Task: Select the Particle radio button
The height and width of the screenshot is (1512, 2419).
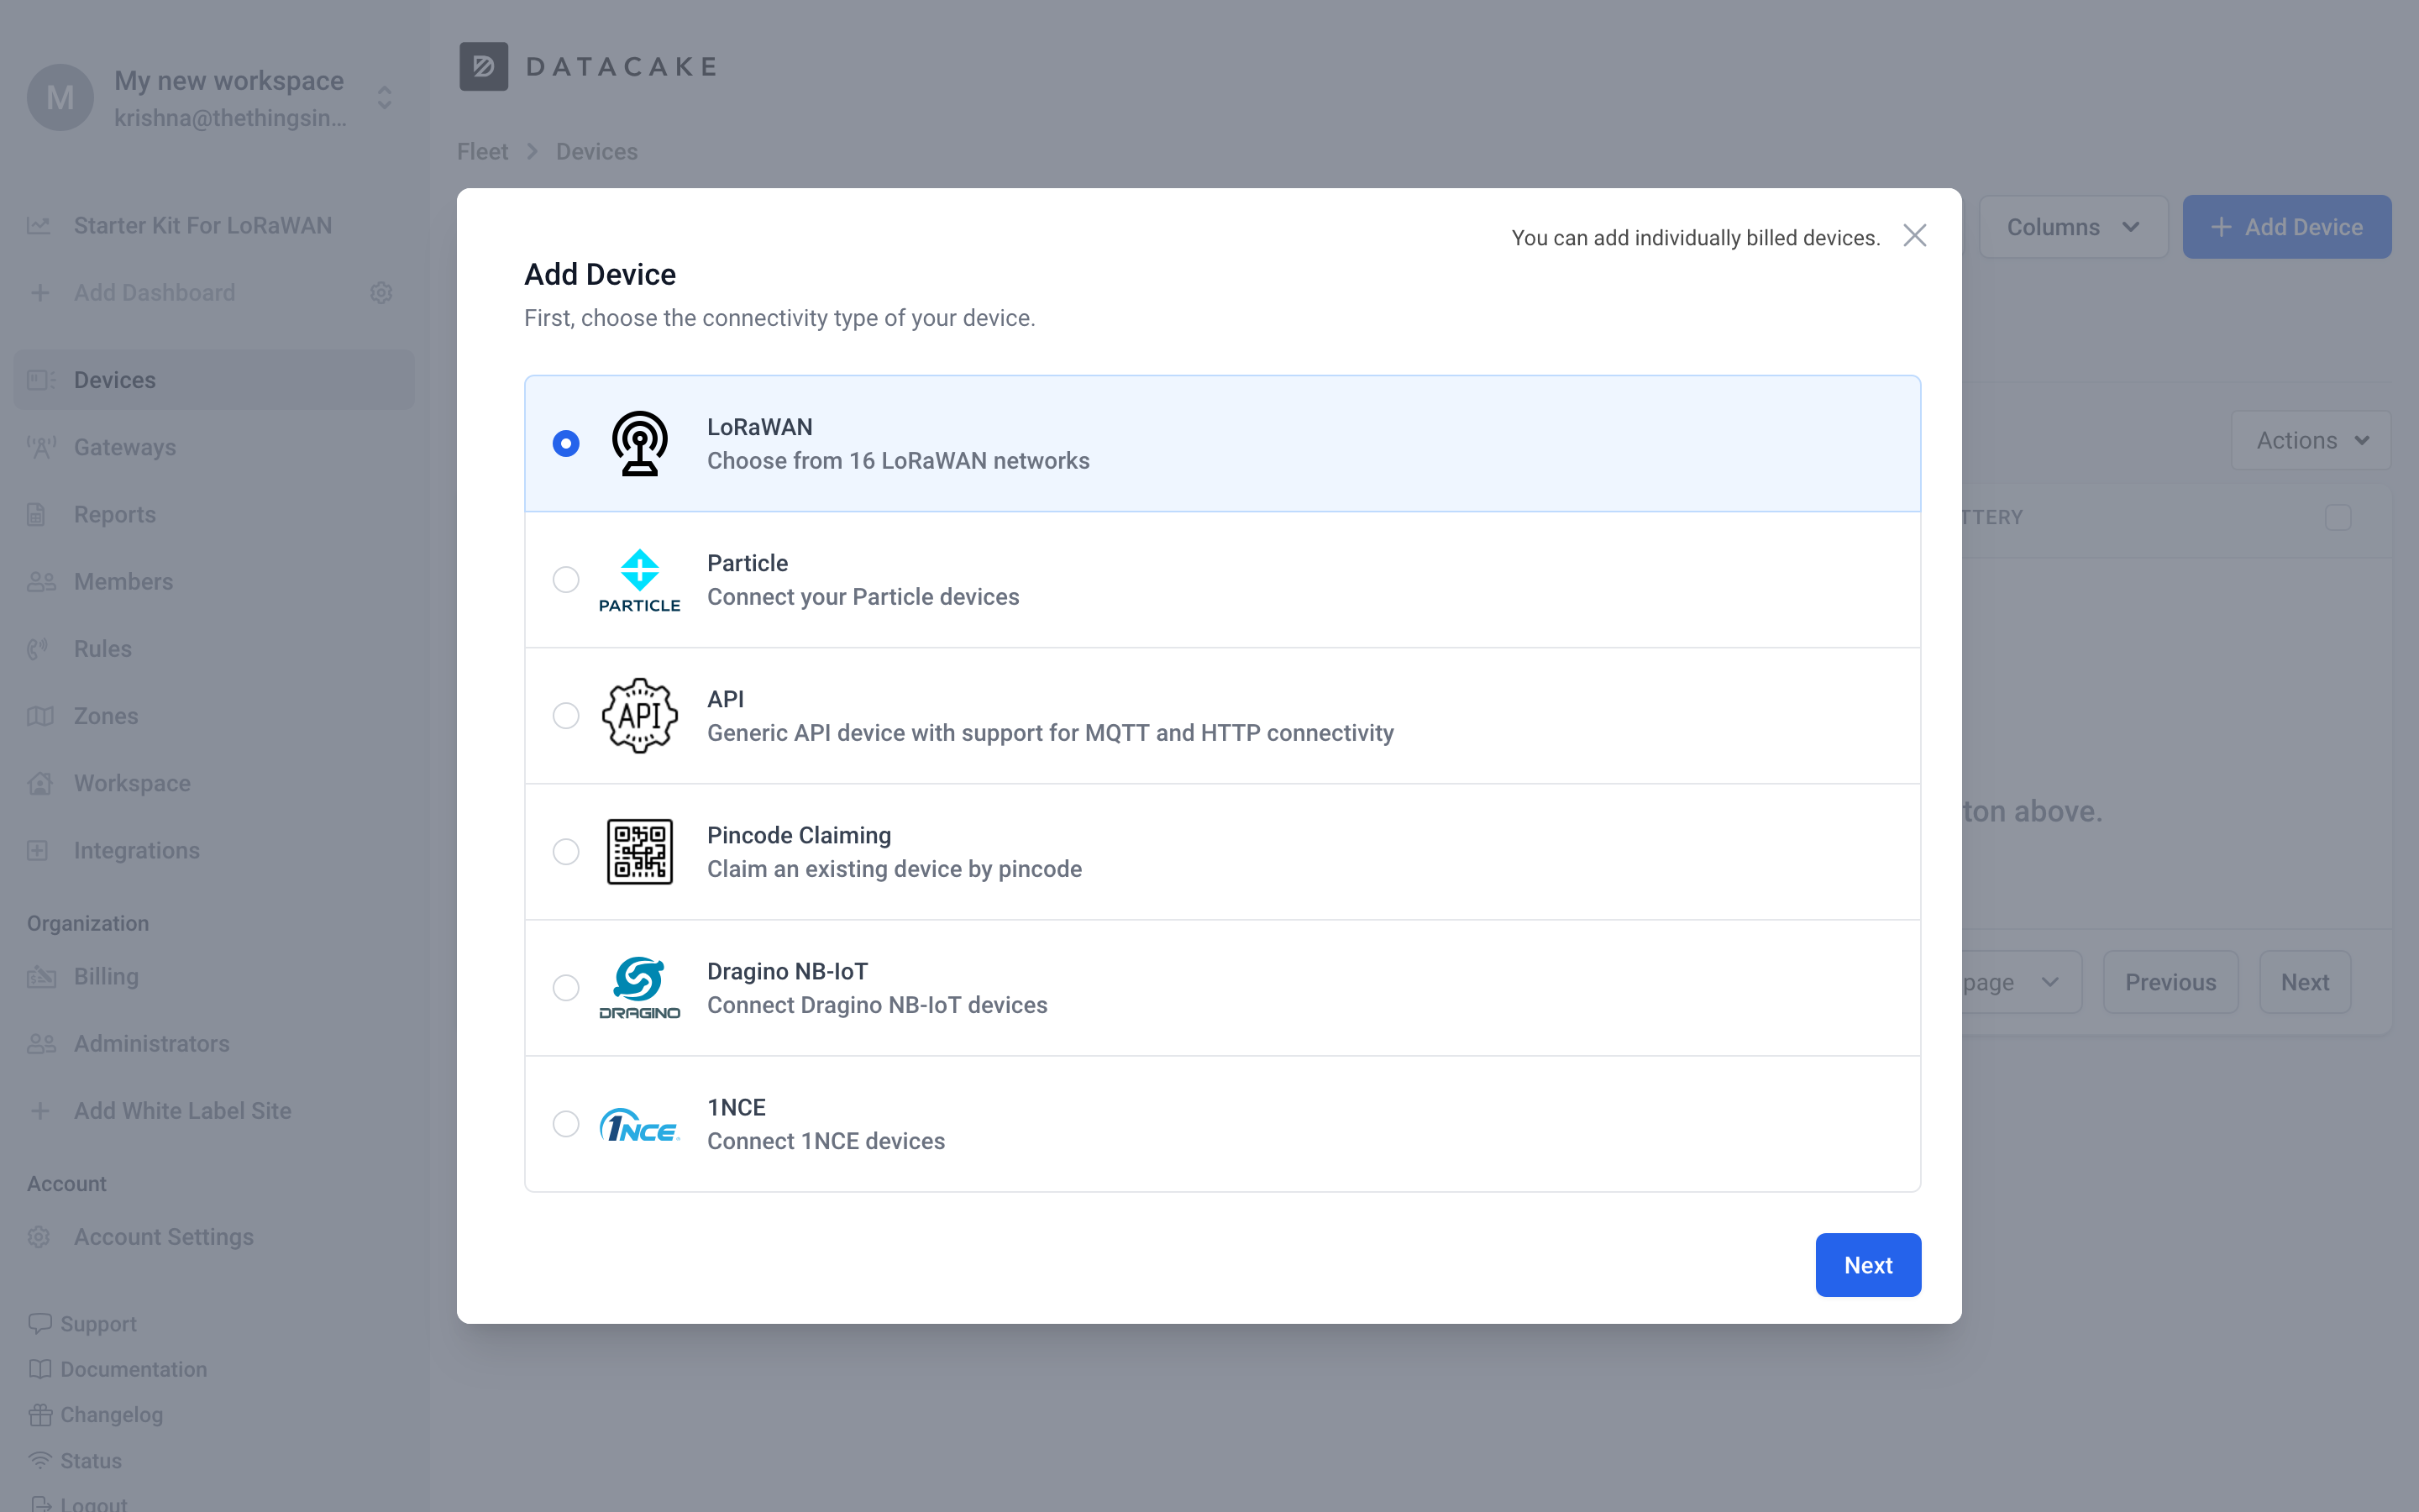Action: point(566,579)
